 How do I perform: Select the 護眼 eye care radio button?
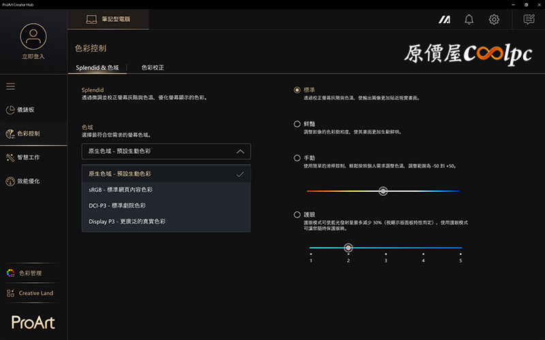click(x=297, y=215)
